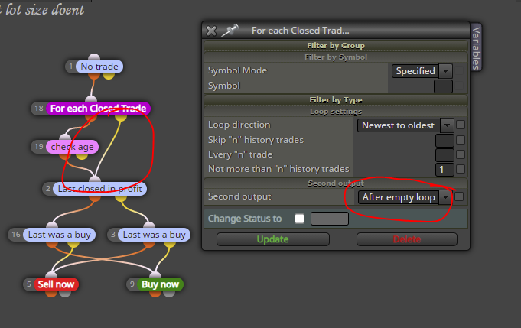Click the yellow output connector of block 16
The height and width of the screenshot is (328, 521).
pos(73,244)
